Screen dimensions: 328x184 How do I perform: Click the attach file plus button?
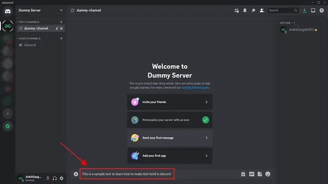click(76, 174)
